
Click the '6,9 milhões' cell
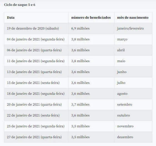coord(91,28)
